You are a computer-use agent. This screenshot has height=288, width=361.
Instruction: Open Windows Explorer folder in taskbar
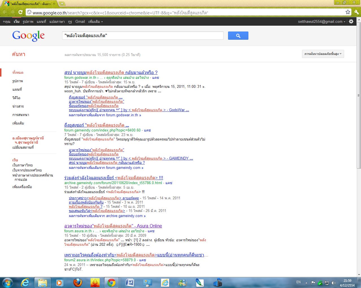click(43, 283)
